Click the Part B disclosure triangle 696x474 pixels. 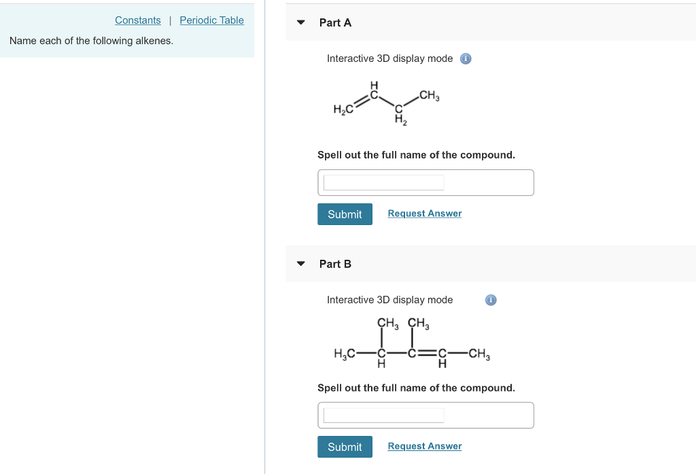click(300, 264)
